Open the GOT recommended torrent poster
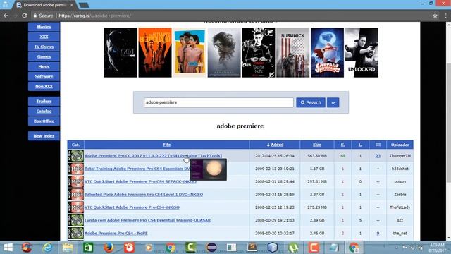 pyautogui.click(x=121, y=52)
